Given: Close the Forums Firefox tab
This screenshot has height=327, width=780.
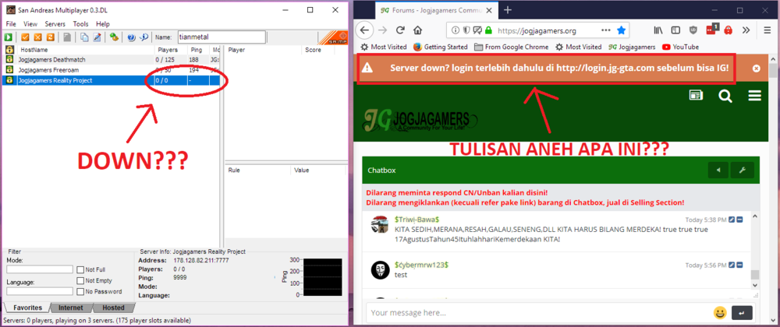Looking at the screenshot, I should [487, 10].
